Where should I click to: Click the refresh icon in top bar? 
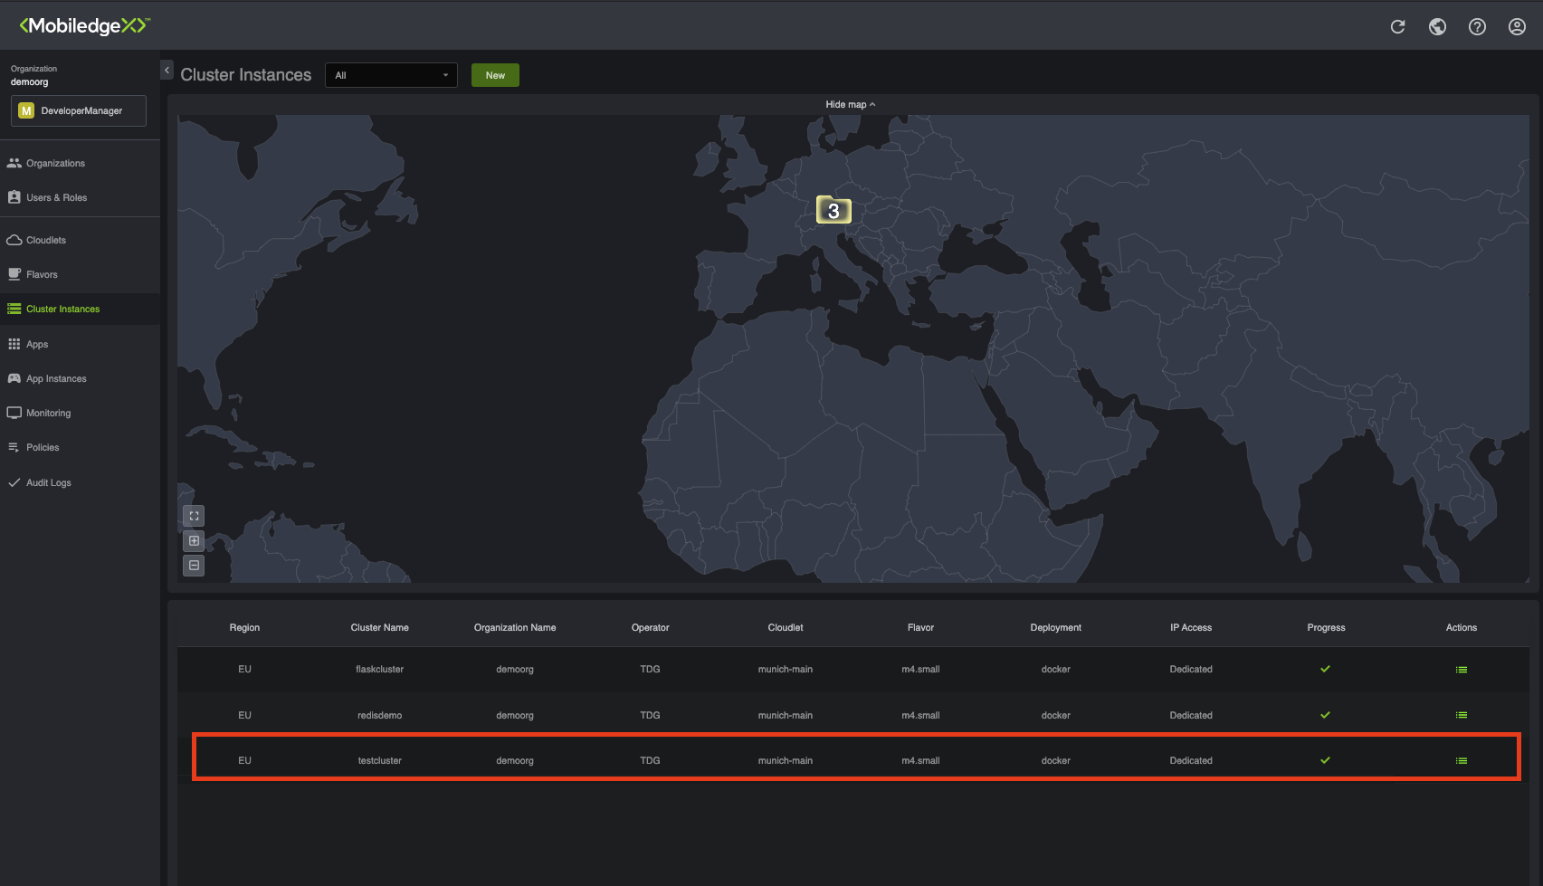(1397, 26)
